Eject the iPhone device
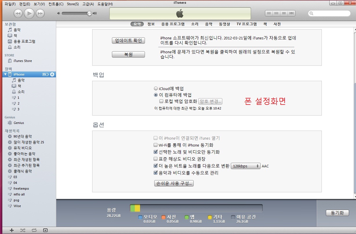This screenshot has width=356, height=234. 52,74
